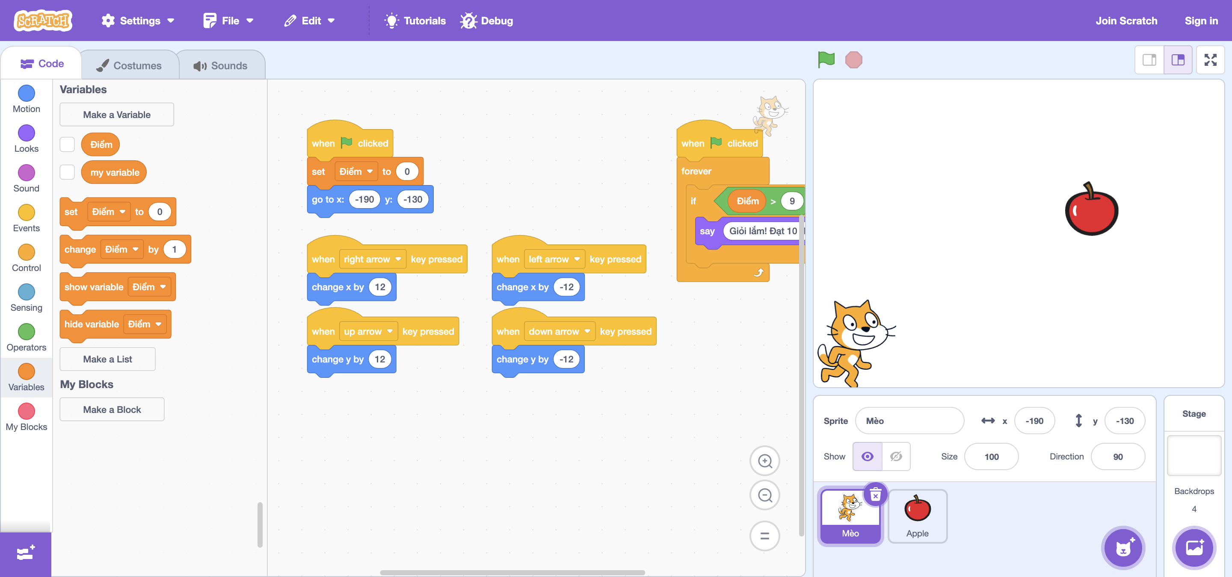Open the Choose a Sprite button
This screenshot has width=1232, height=577.
tap(1123, 548)
